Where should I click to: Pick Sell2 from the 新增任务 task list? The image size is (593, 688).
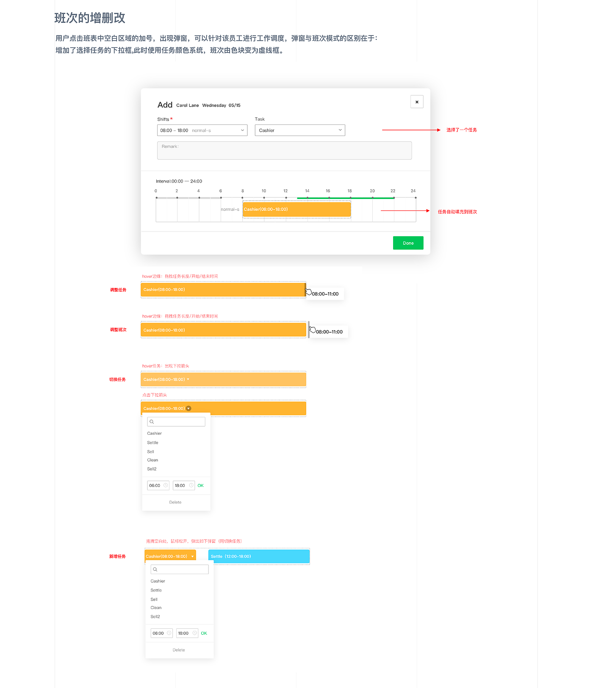155,617
